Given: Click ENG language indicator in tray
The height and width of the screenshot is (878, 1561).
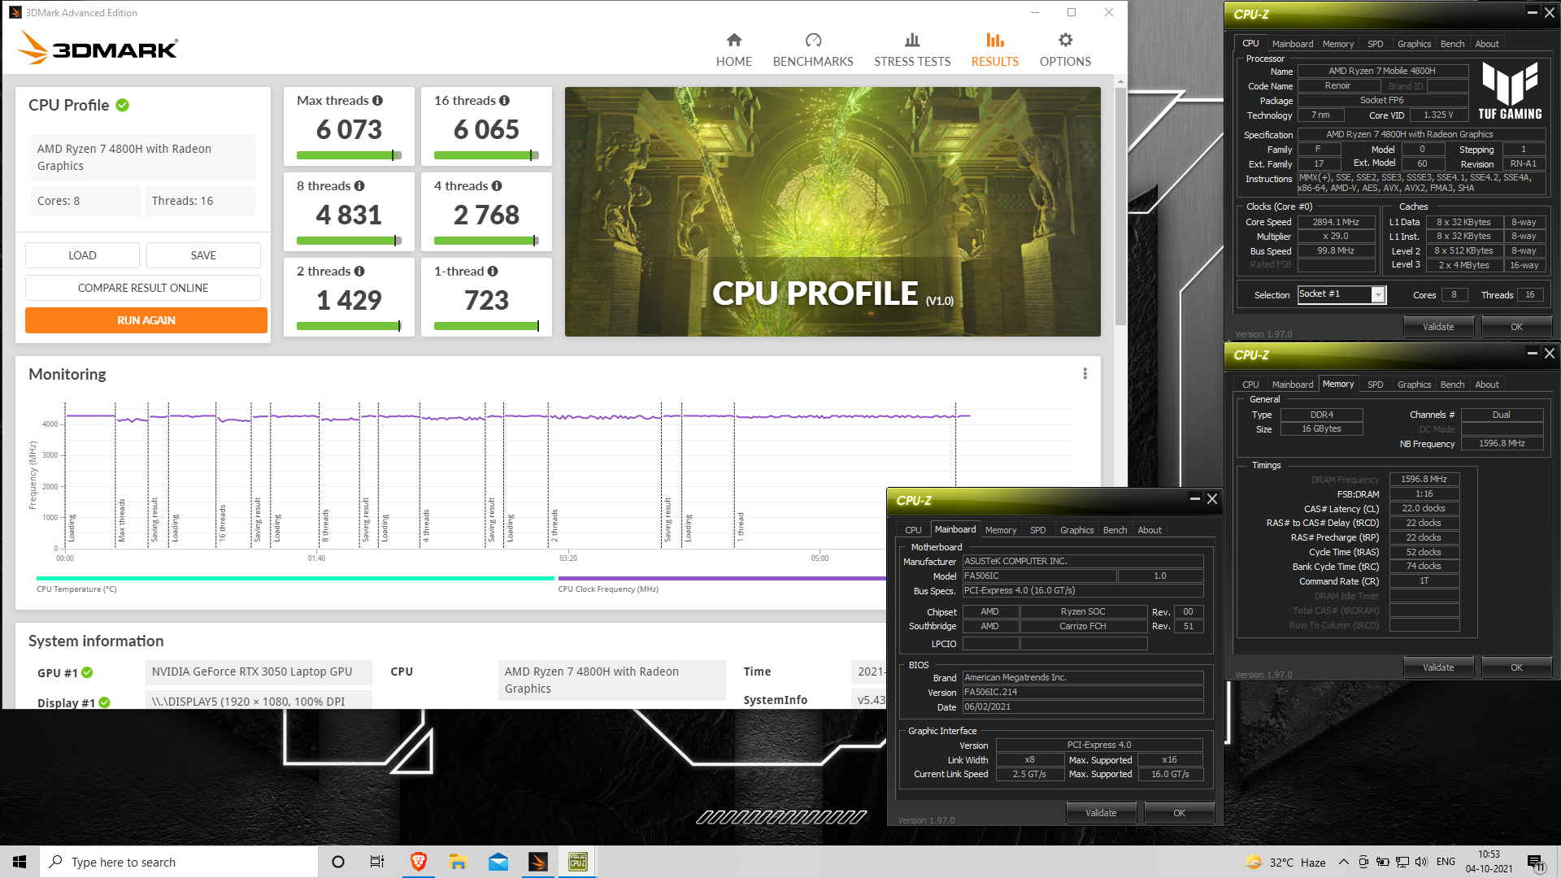Looking at the screenshot, I should (x=1446, y=862).
